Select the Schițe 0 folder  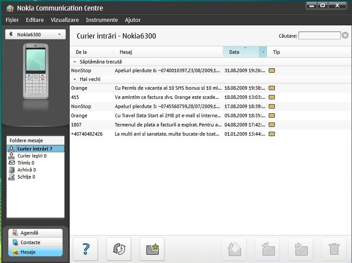coord(26,177)
